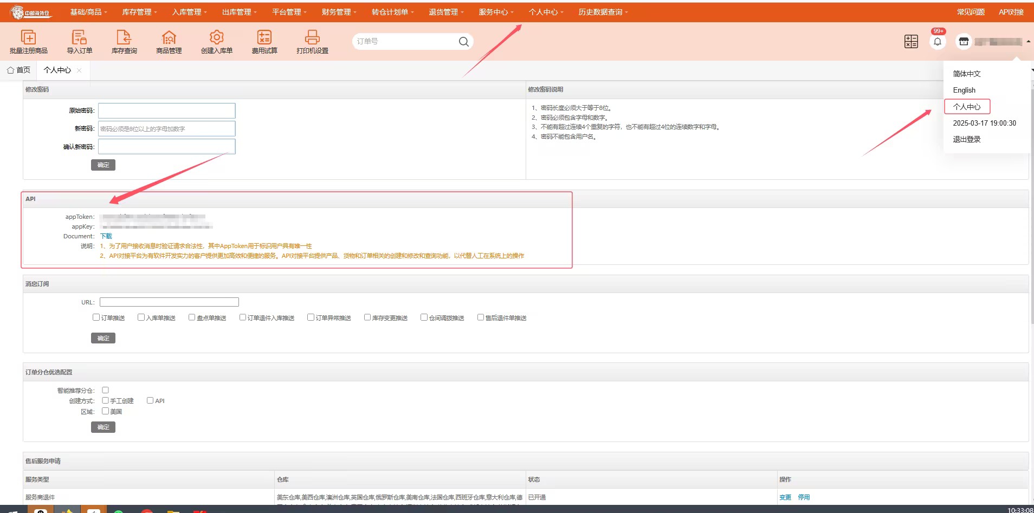The width and height of the screenshot is (1034, 513).
Task: Open the 常见问题 FAQ link
Action: click(971, 12)
